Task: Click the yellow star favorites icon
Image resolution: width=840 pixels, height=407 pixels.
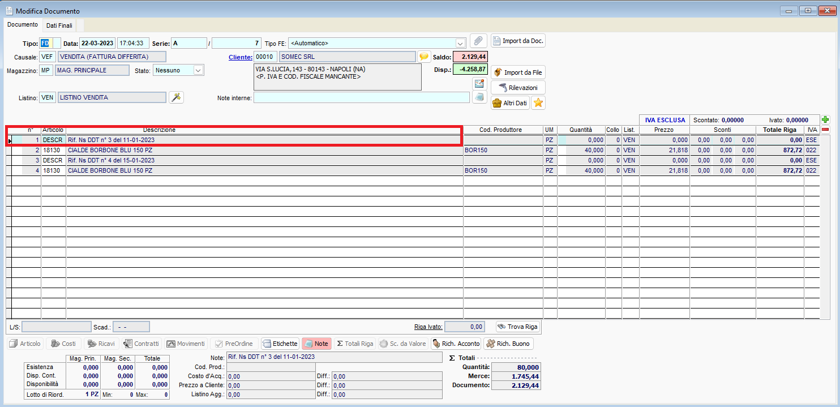Action: click(538, 103)
